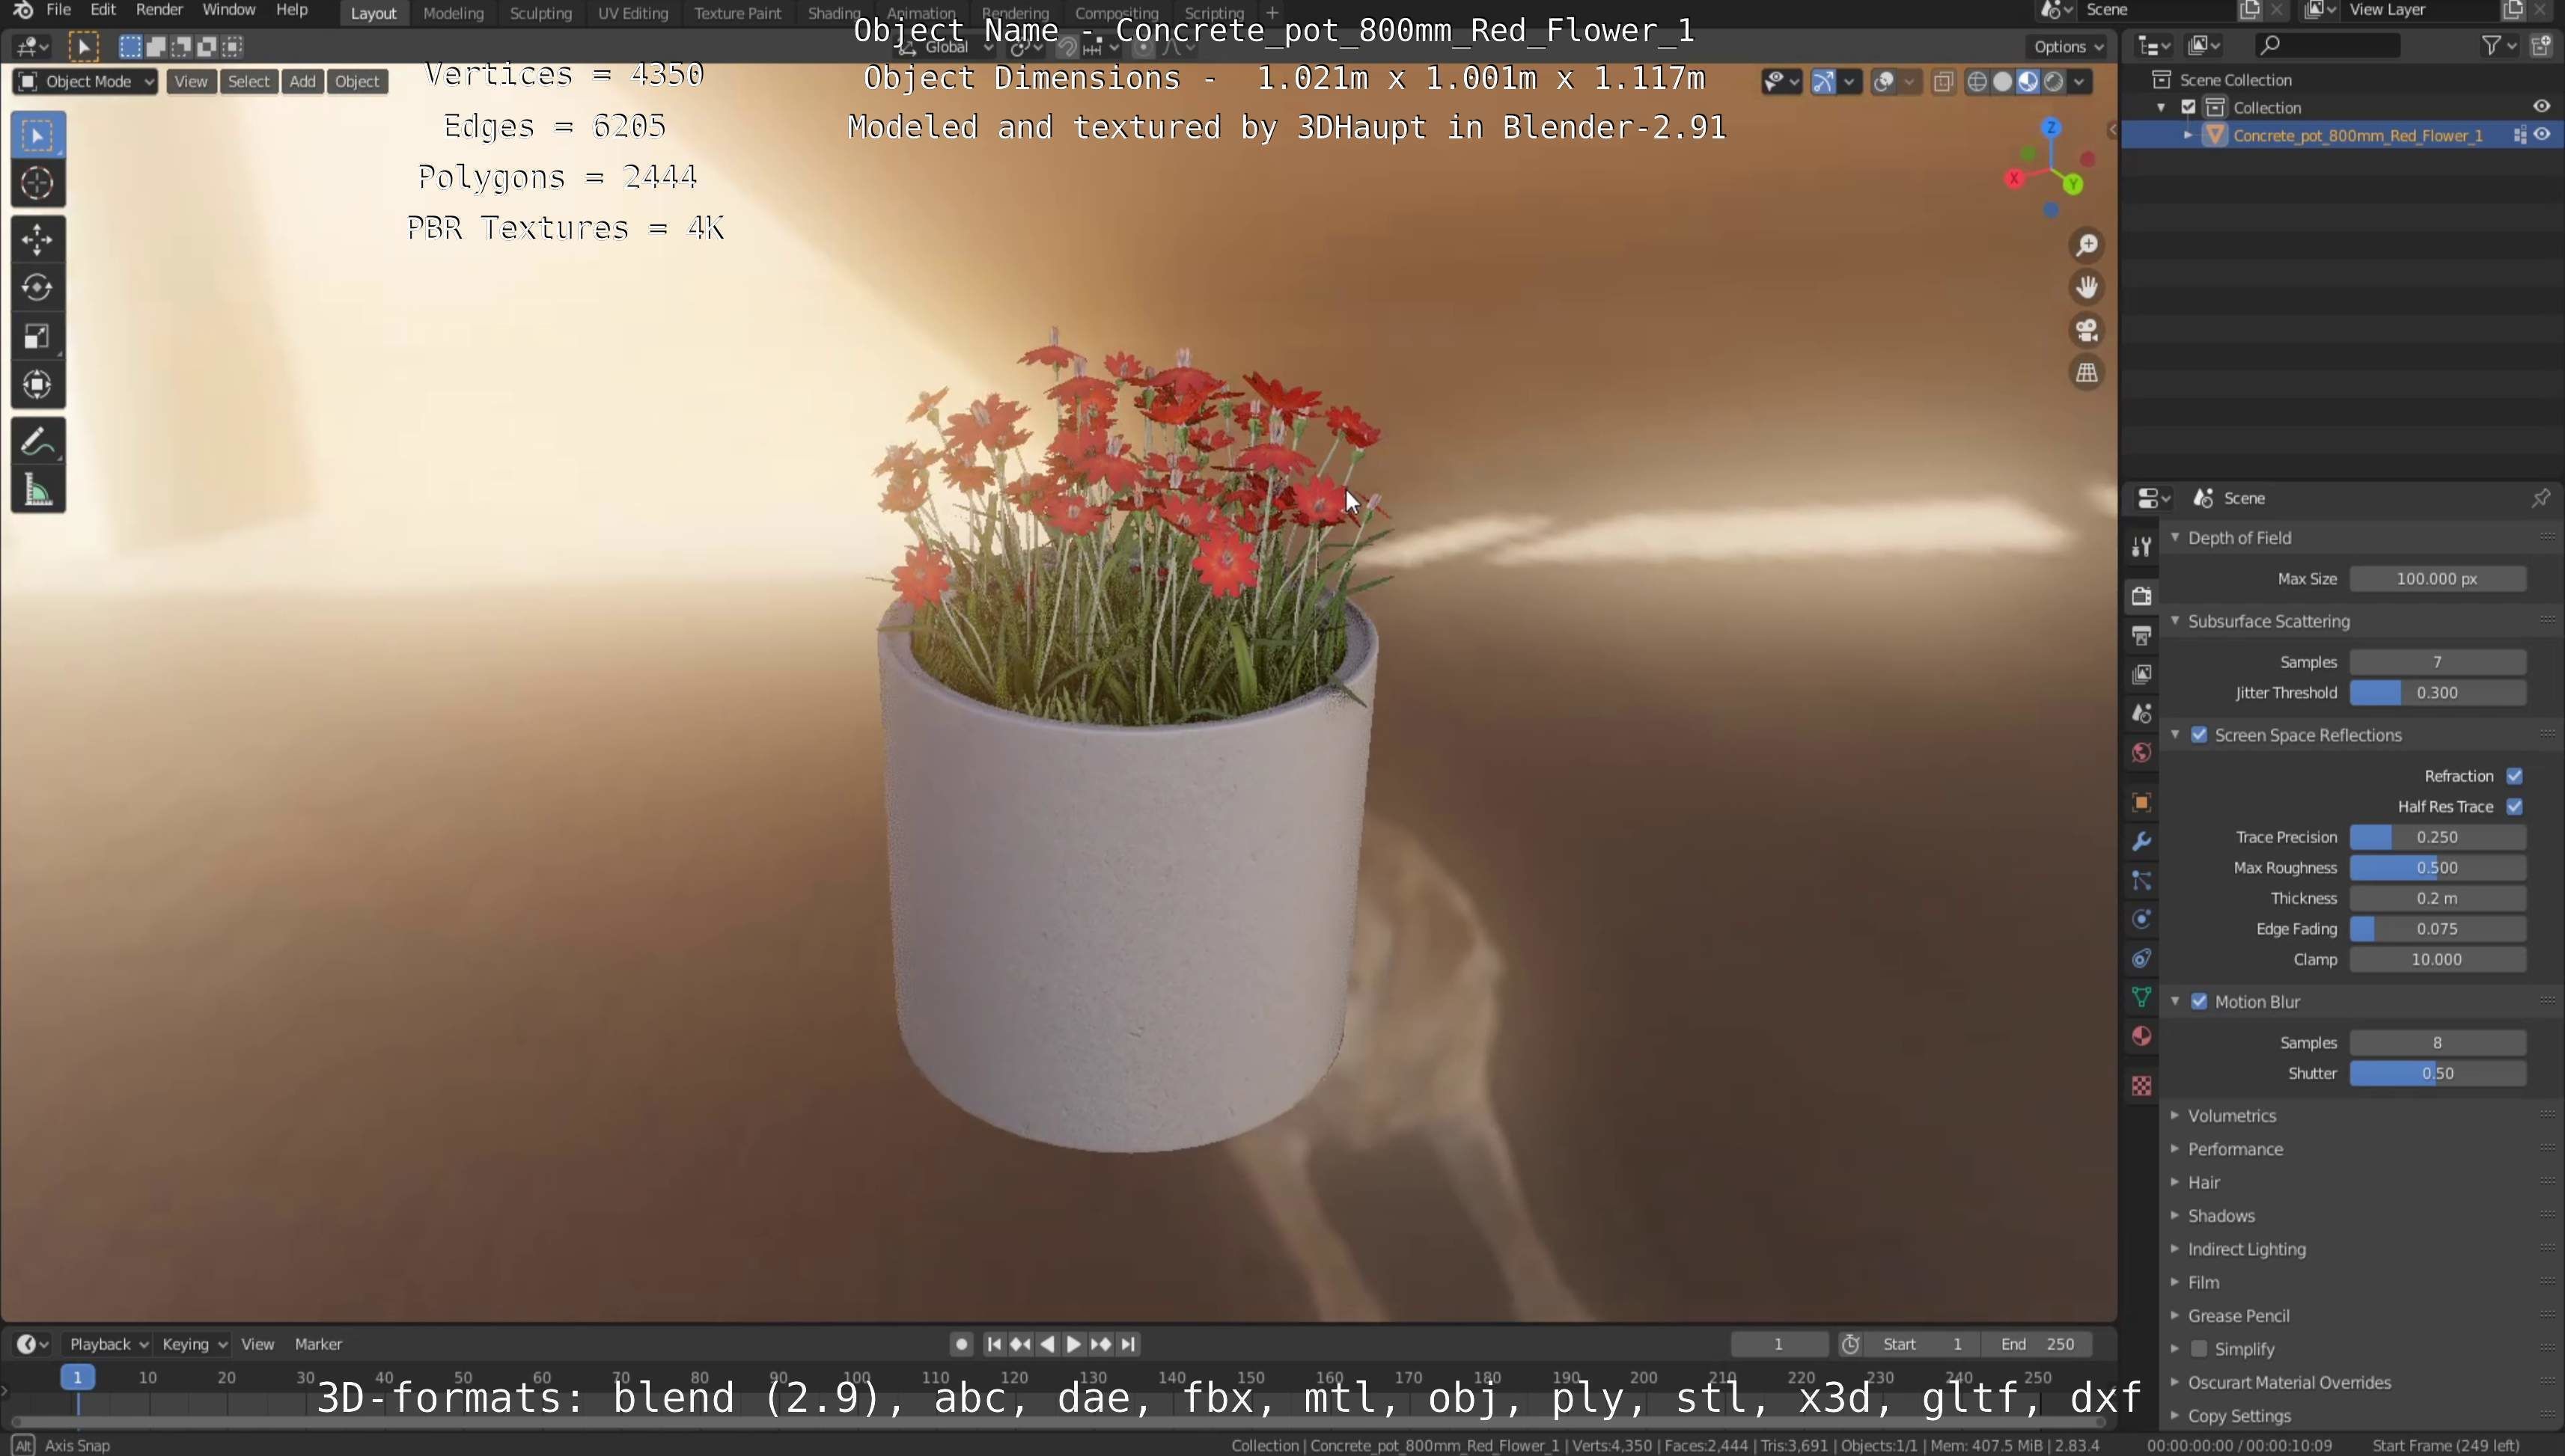Viewport: 2565px width, 1456px height.
Task: Uncheck the Refraction option
Action: click(x=2515, y=776)
